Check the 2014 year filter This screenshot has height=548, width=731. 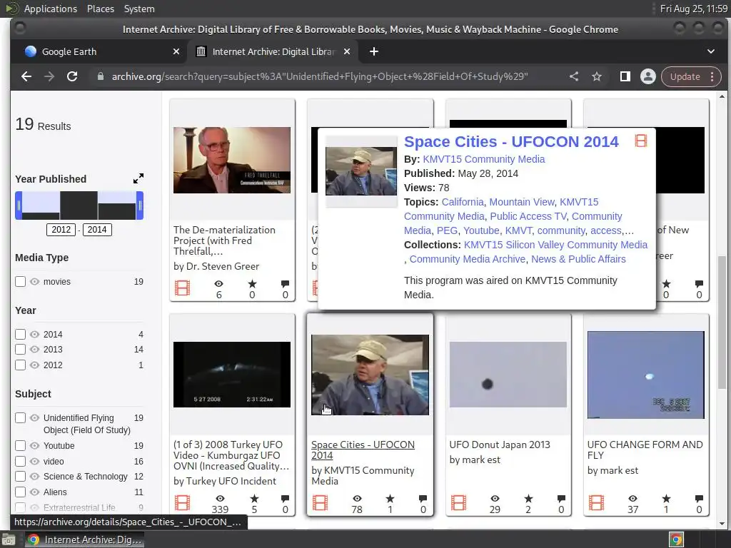tap(20, 334)
